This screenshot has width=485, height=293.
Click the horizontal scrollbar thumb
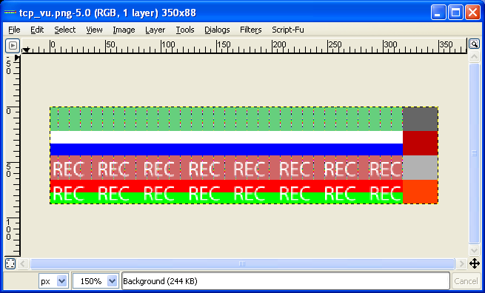(x=242, y=263)
